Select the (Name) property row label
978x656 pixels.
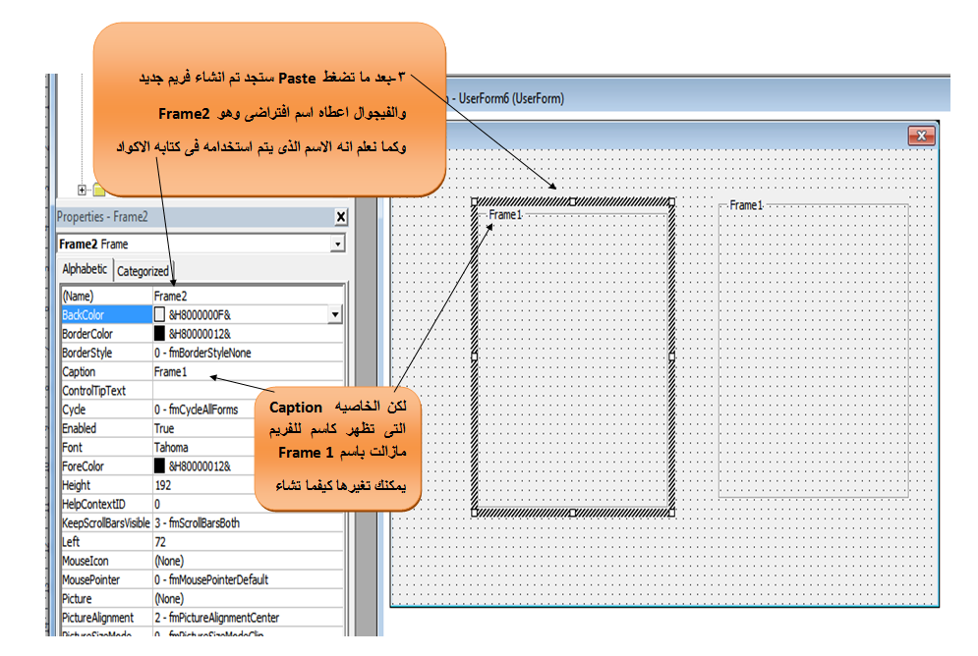pyautogui.click(x=78, y=296)
